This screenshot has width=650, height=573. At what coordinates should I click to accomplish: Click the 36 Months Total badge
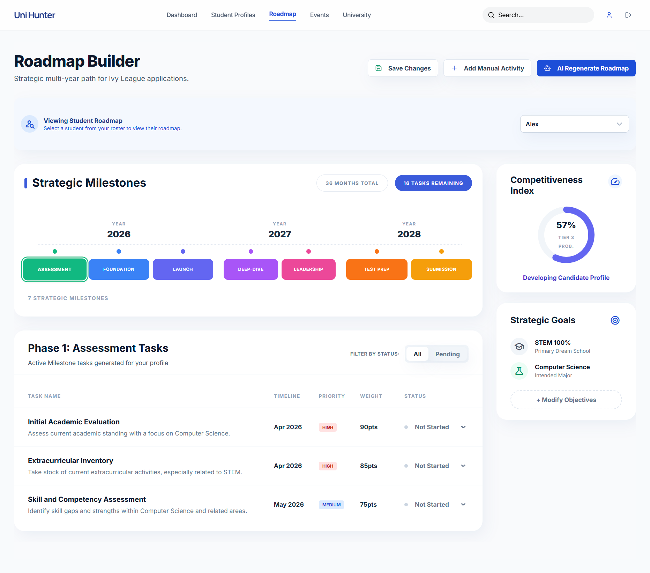point(352,183)
